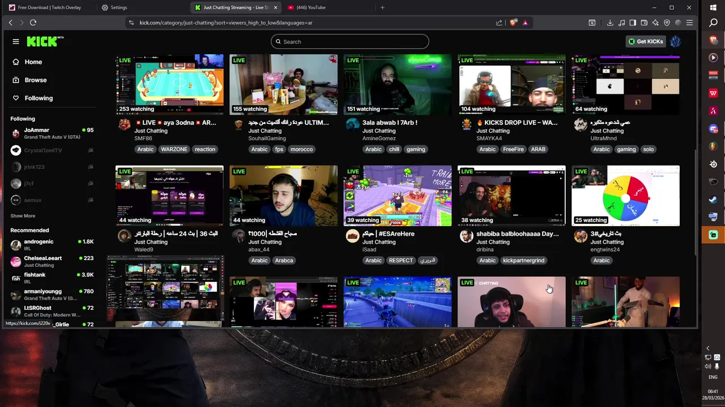Image resolution: width=725 pixels, height=407 pixels.
Task: Click the Kick search field
Action: tap(349, 41)
